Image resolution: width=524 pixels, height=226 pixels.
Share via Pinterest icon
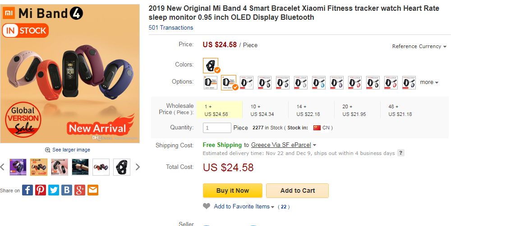pyautogui.click(x=41, y=190)
